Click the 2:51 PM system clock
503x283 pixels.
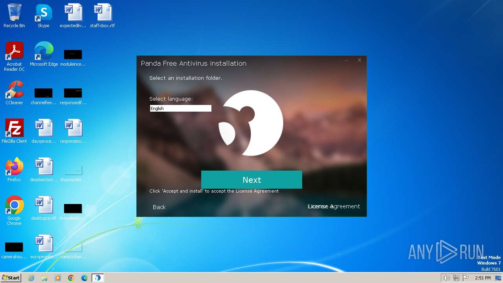[483, 278]
